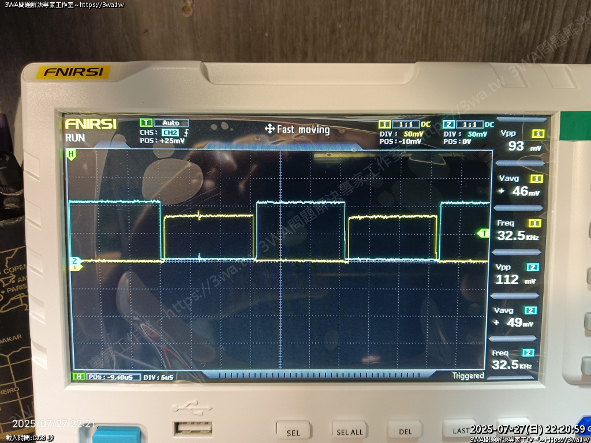Tap the green T trigger level marker on right edge
This screenshot has width=591, height=443.
click(482, 233)
